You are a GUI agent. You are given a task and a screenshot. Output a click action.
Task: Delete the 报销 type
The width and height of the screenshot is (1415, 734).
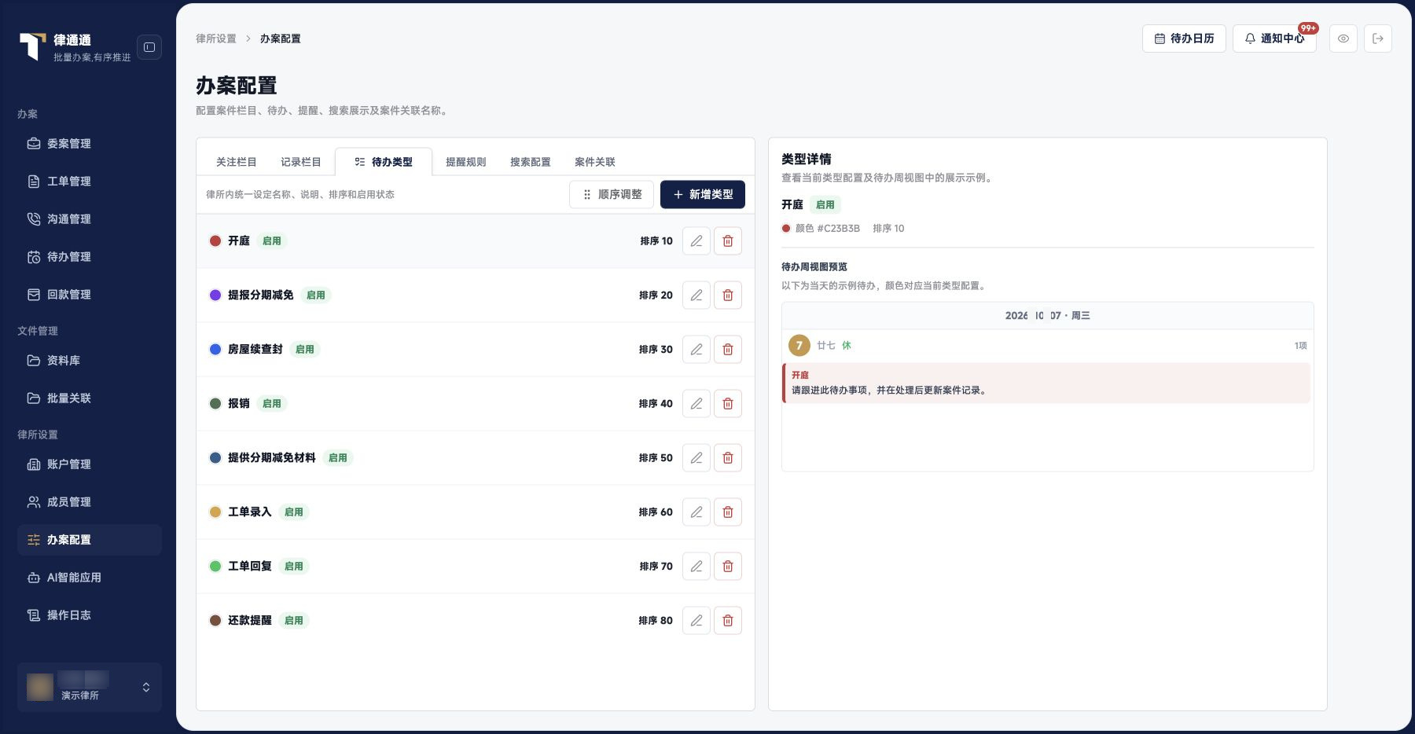tap(728, 404)
